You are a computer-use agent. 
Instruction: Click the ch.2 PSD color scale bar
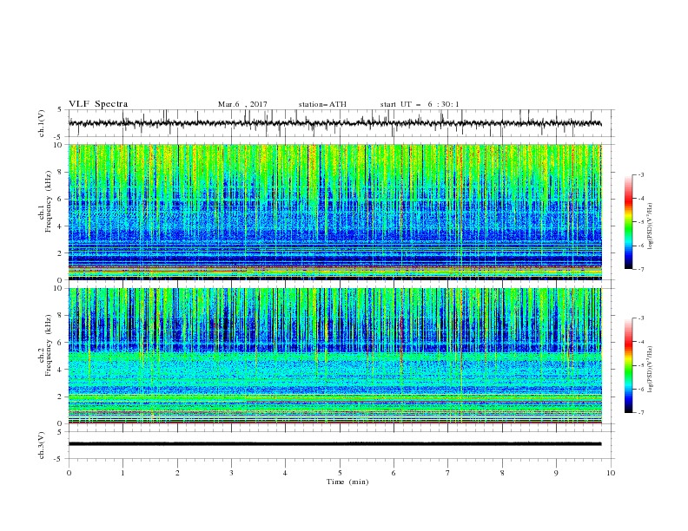[629, 365]
